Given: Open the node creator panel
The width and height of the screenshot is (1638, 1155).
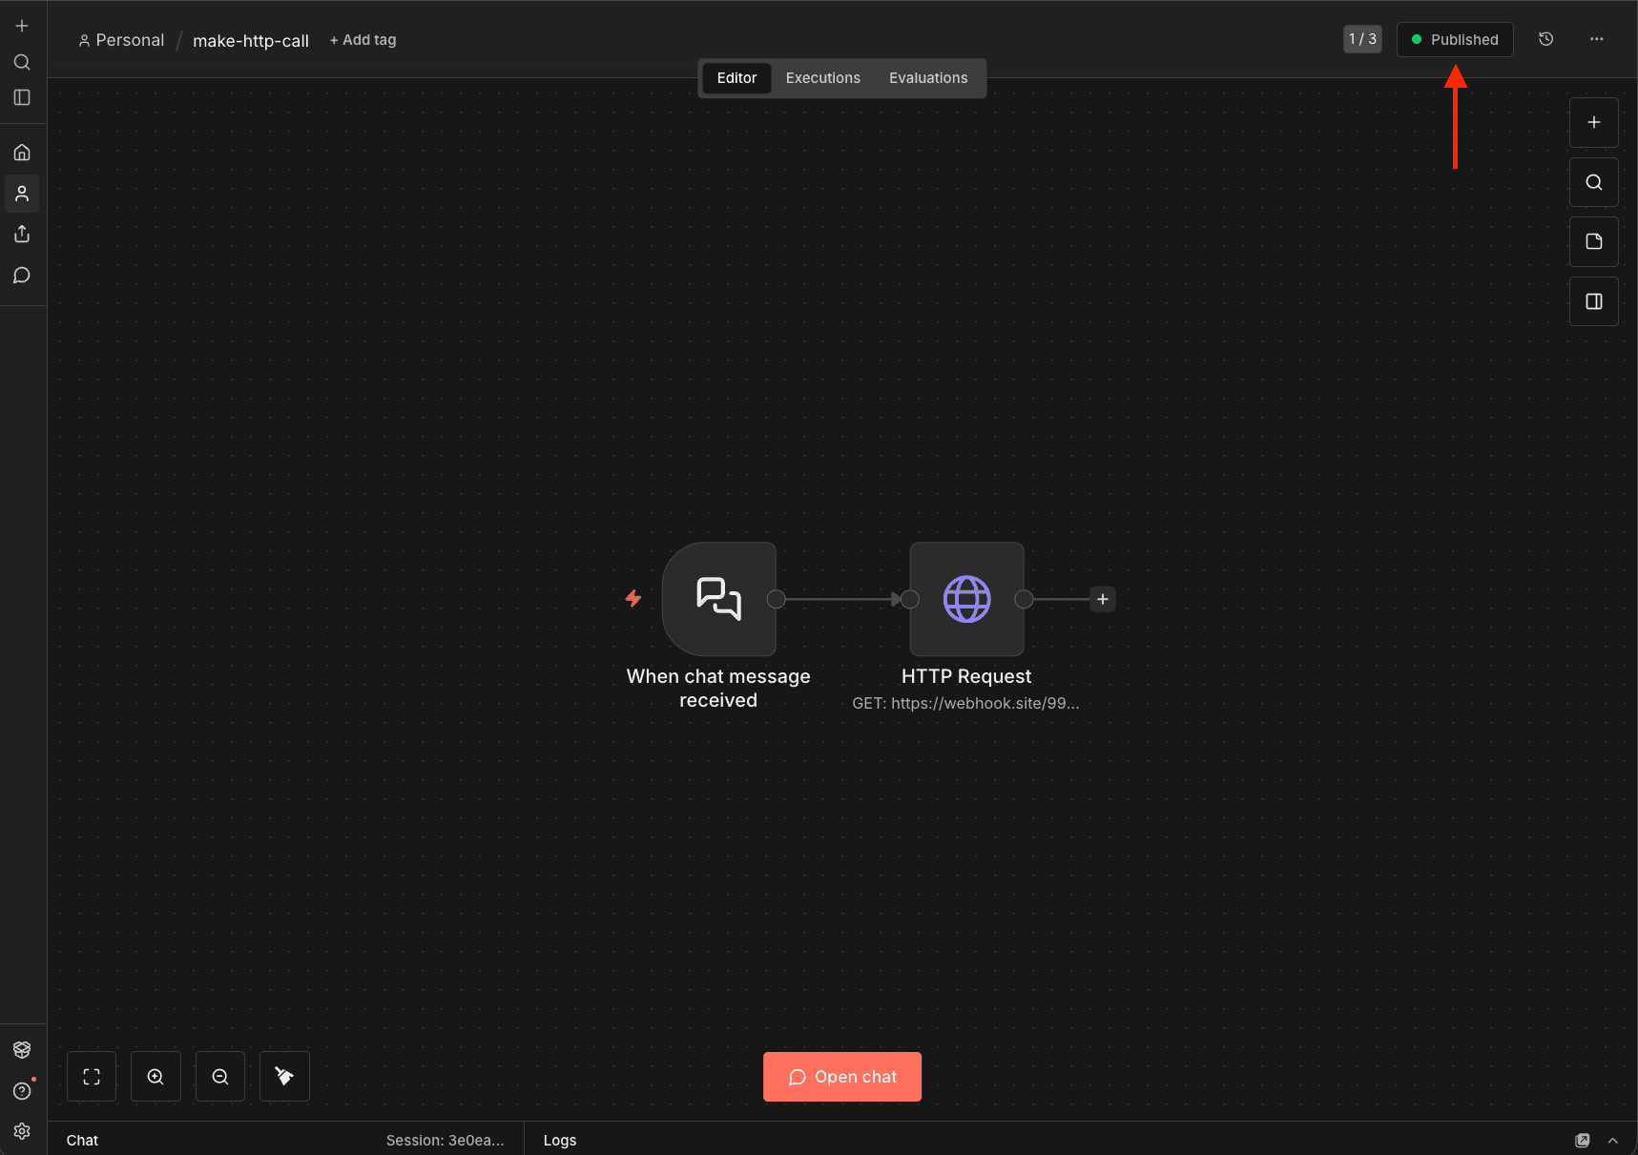Looking at the screenshot, I should tap(1592, 122).
